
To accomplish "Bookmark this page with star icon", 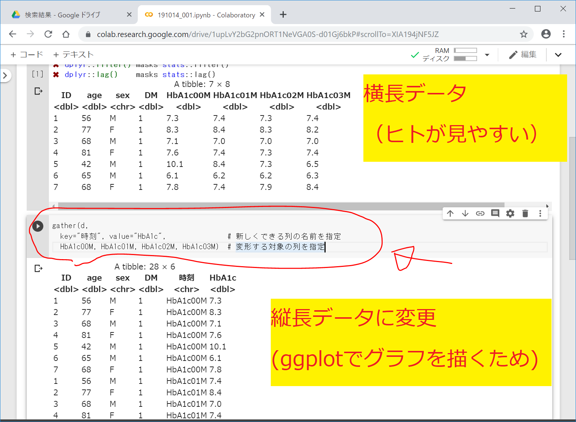I will click(523, 34).
